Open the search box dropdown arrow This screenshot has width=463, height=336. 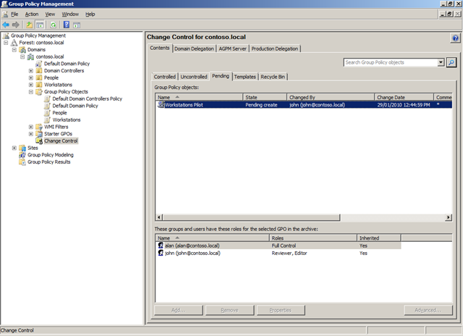[x=441, y=63]
